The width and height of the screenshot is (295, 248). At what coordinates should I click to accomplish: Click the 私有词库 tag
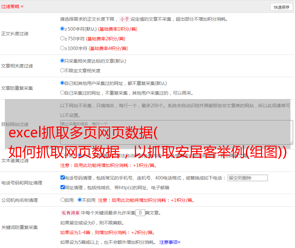71,213
